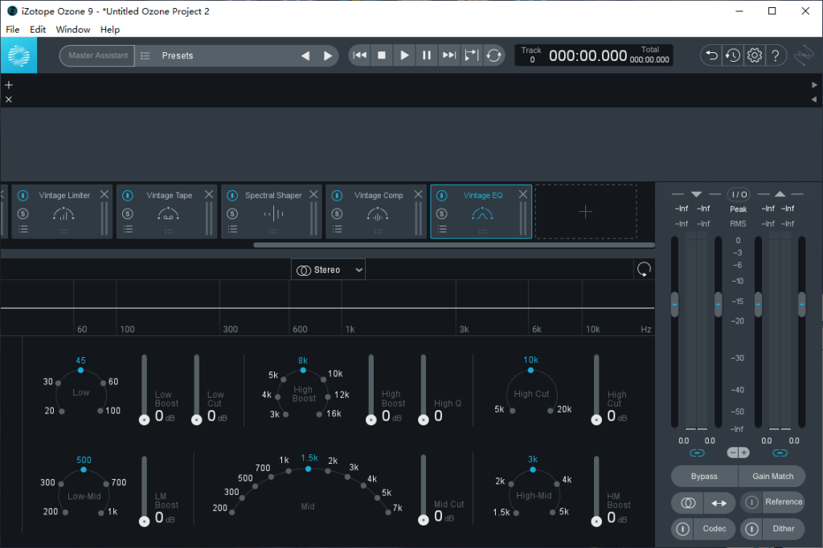
Task: Add a track with plus icon
Action: pyautogui.click(x=8, y=85)
